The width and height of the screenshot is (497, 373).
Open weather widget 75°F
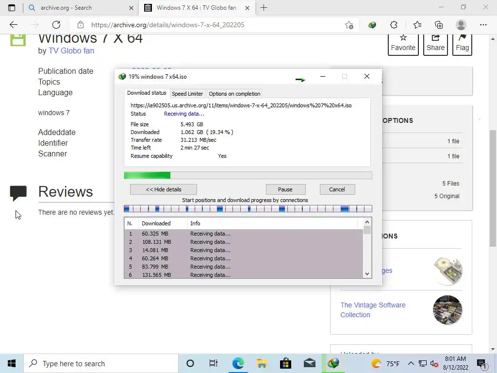(385, 363)
